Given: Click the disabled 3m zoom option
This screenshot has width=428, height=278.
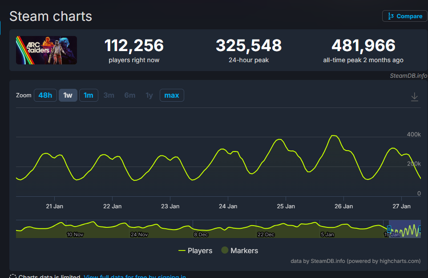Looking at the screenshot, I should tap(109, 95).
